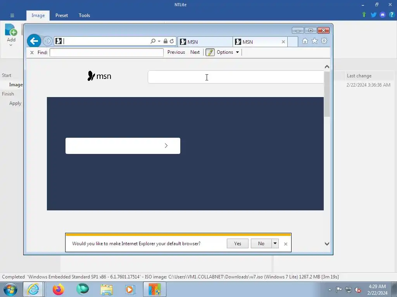Open Favorites with the star icon
397x297 pixels.
coord(314,41)
